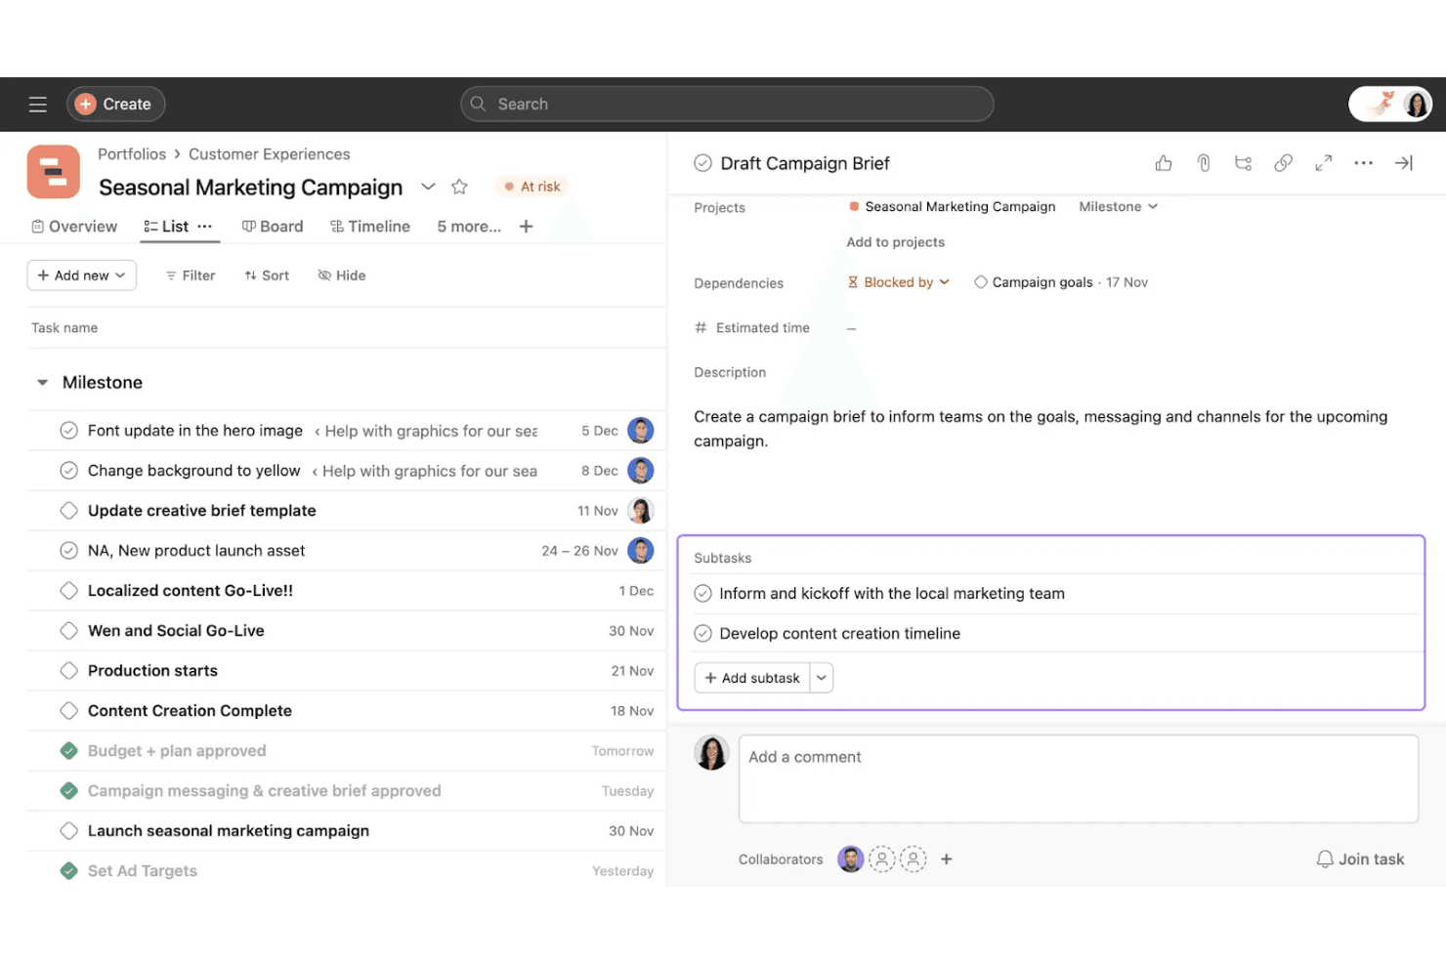Open the Add subtask dropdown arrow
The height and width of the screenshot is (964, 1446).
(822, 678)
